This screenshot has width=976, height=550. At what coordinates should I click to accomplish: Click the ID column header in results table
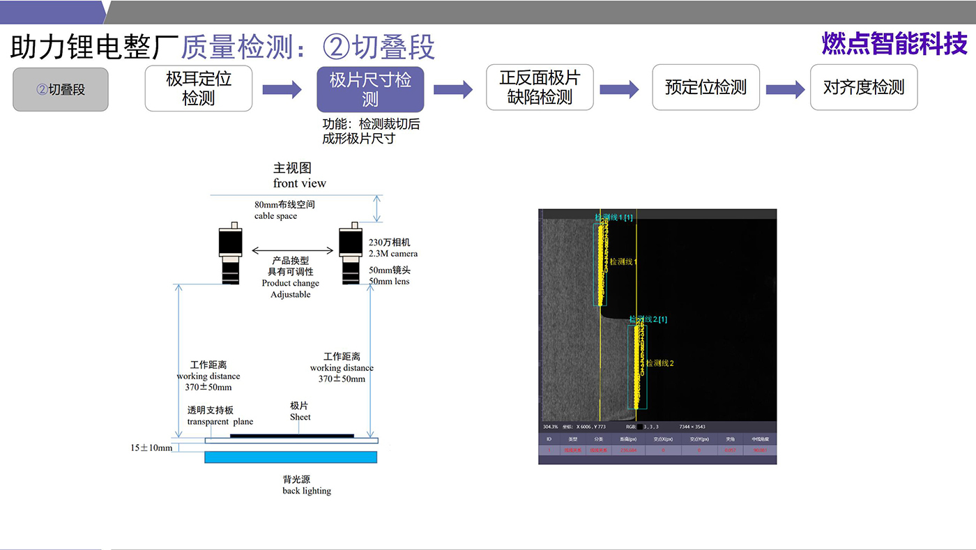pos(549,440)
